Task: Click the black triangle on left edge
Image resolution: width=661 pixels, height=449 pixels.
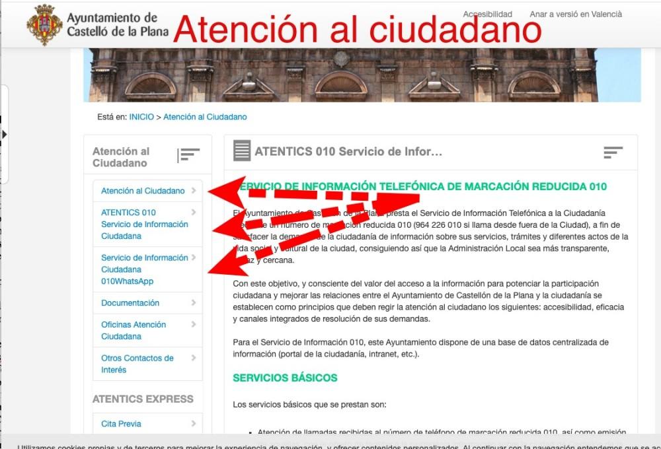Action: tap(5, 134)
